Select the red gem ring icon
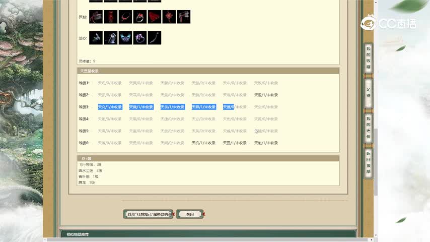 (x=140, y=17)
